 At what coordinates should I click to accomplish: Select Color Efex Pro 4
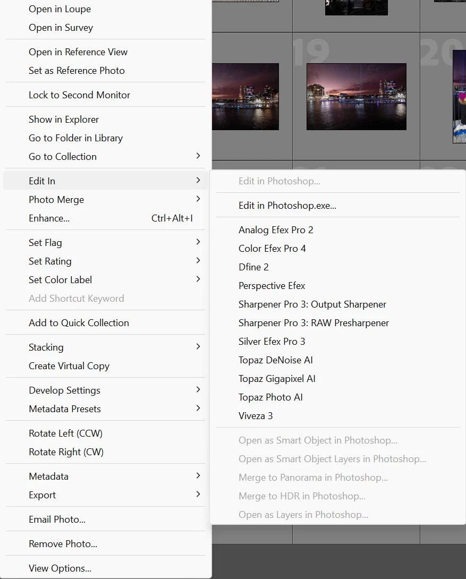(x=337, y=248)
